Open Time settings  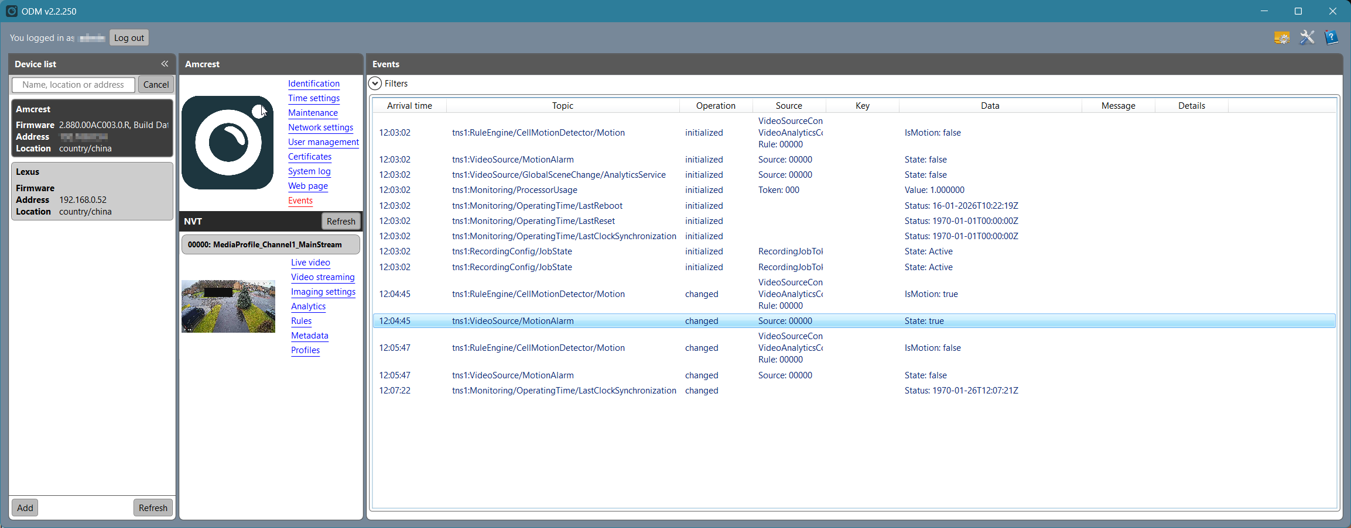point(314,98)
